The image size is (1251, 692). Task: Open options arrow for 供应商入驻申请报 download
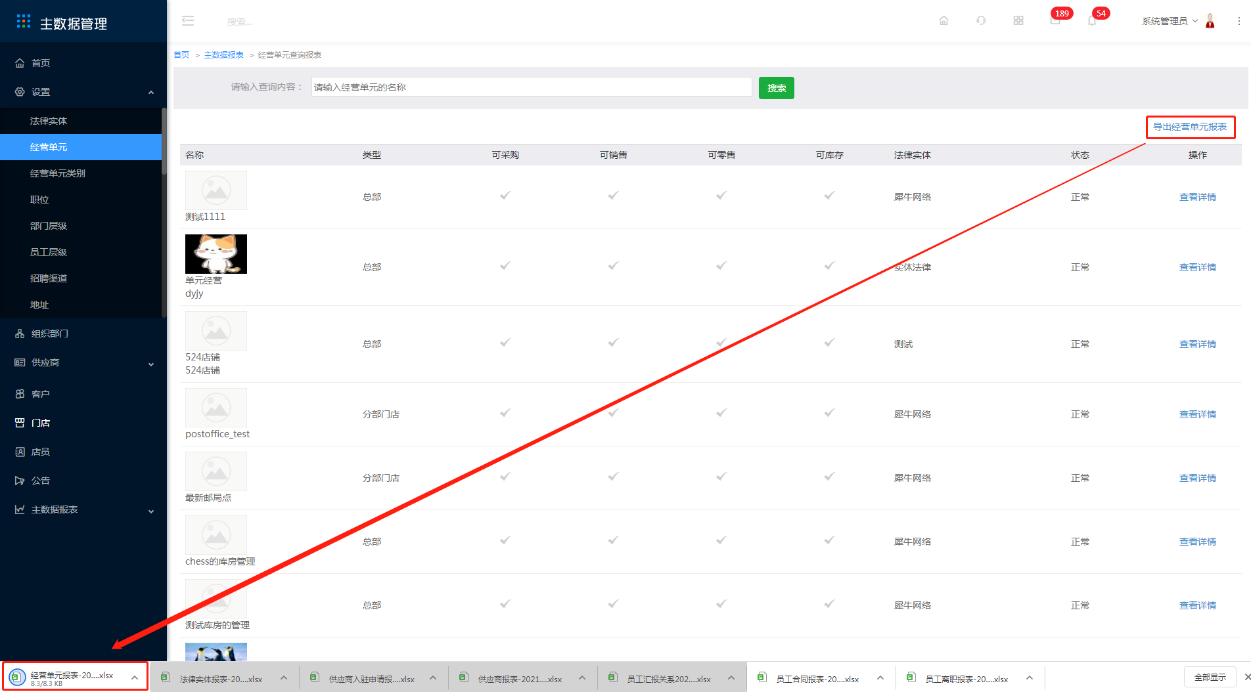coord(433,678)
